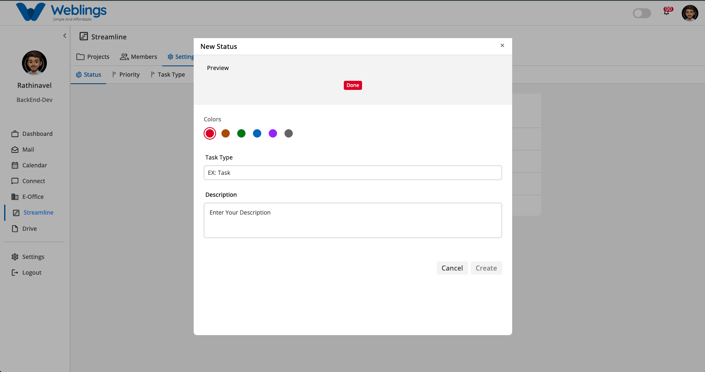705x372 pixels.
Task: Switch to the Members tab
Action: point(139,57)
